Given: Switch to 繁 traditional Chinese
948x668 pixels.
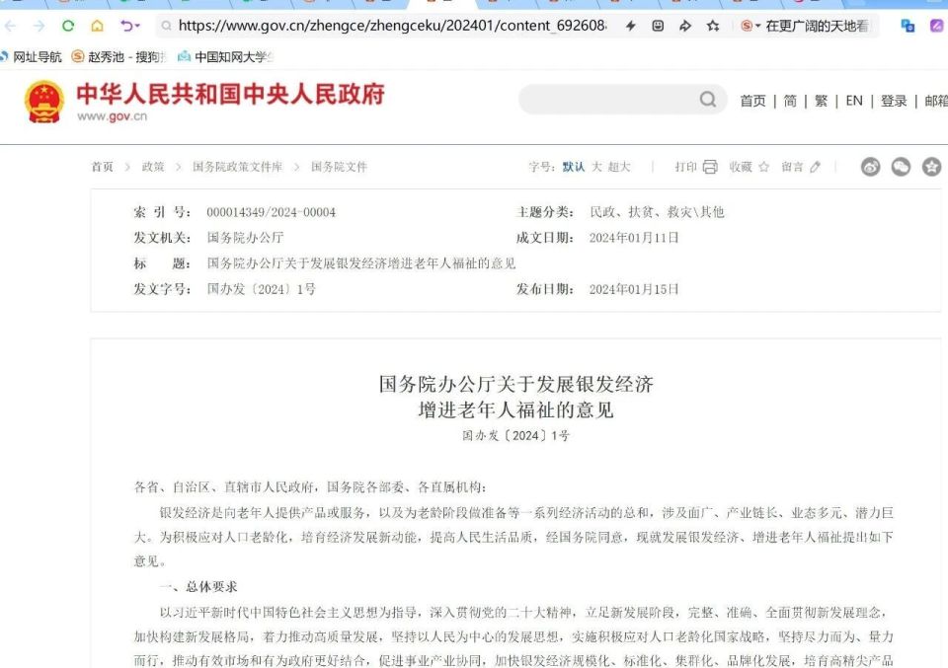Looking at the screenshot, I should (821, 100).
